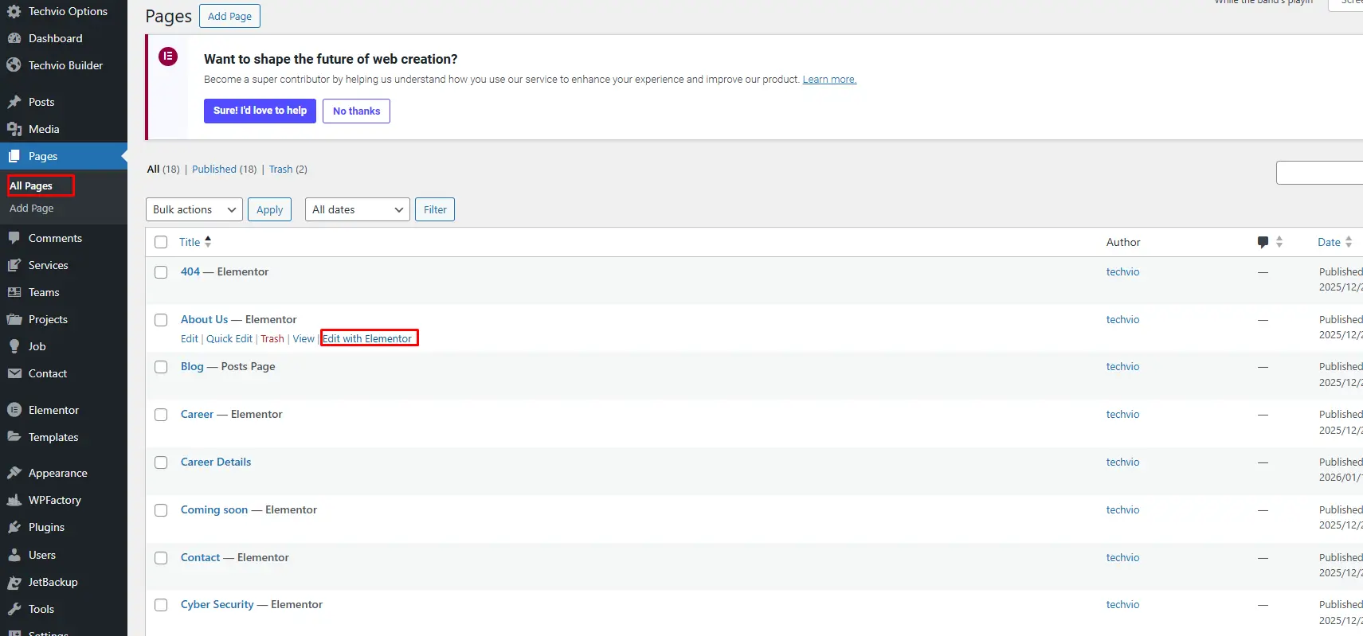Click the Pages document icon
The height and width of the screenshot is (636, 1363).
[x=14, y=156]
